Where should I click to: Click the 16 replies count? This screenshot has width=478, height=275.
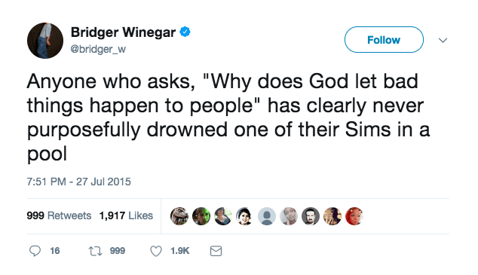click(55, 251)
